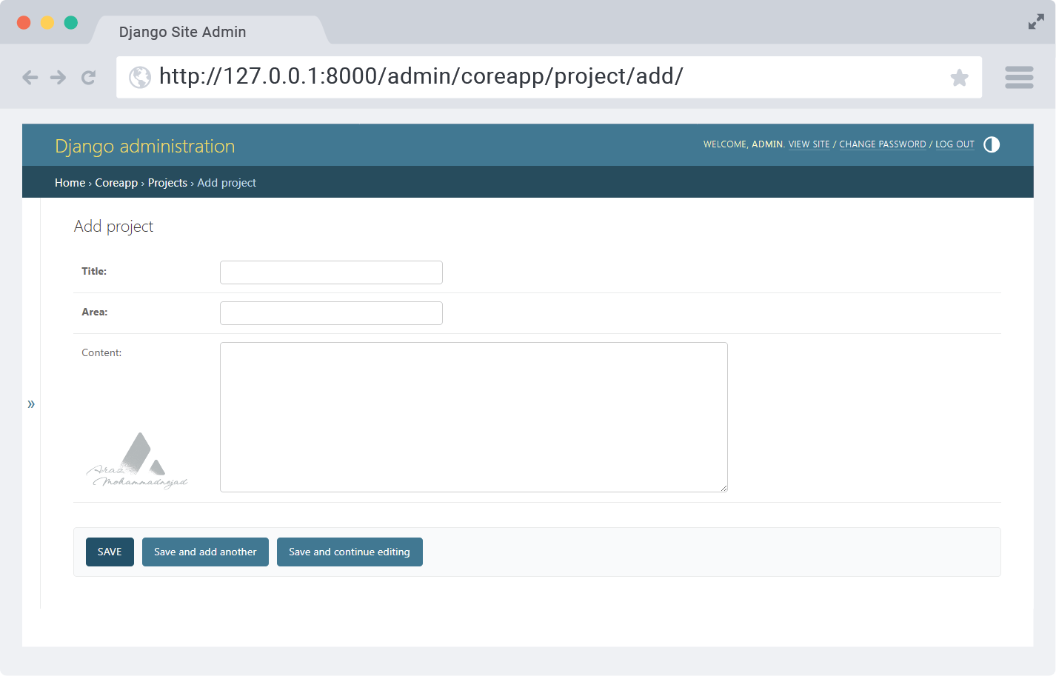Click the globe icon in address bar
Screen dimensions: 1056x676
click(140, 77)
